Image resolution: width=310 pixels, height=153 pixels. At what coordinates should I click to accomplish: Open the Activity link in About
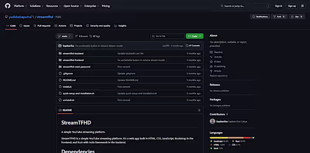tap(216, 57)
